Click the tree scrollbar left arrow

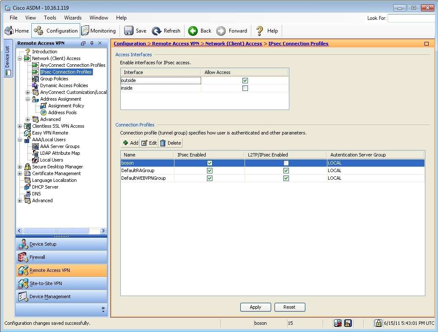(x=19, y=231)
